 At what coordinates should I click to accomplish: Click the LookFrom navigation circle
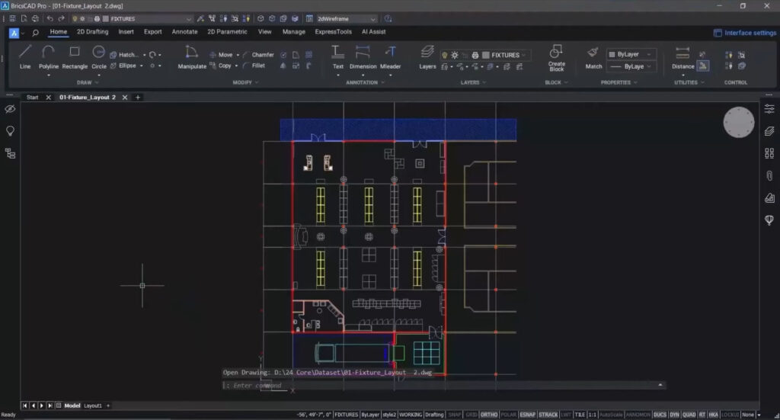pos(738,122)
